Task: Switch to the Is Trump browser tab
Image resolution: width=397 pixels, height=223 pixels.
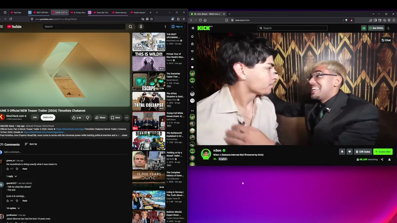Action: pyautogui.click(x=78, y=12)
